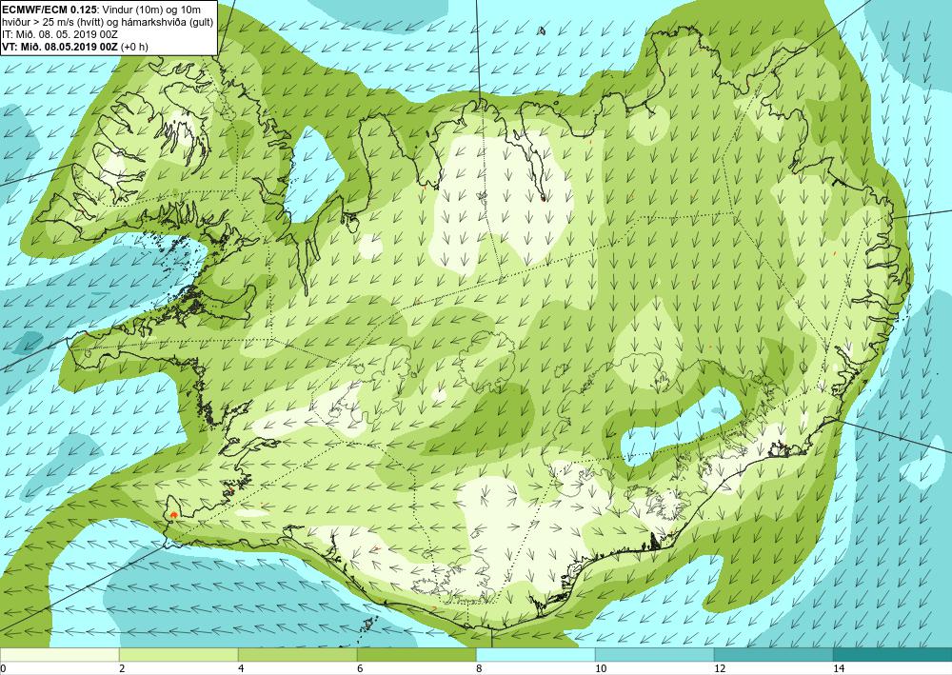Click the scale label "0"

3,669
